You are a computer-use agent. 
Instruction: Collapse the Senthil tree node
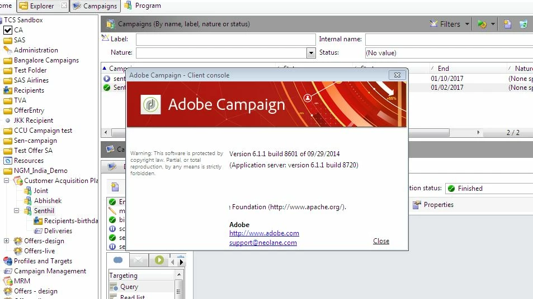pos(16,211)
